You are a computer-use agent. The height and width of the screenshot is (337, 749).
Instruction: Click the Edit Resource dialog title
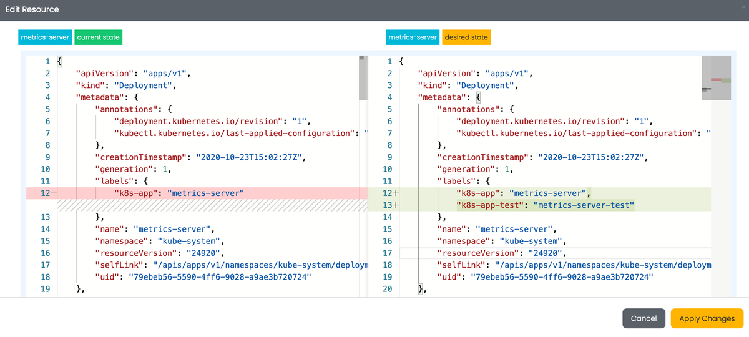tap(32, 9)
